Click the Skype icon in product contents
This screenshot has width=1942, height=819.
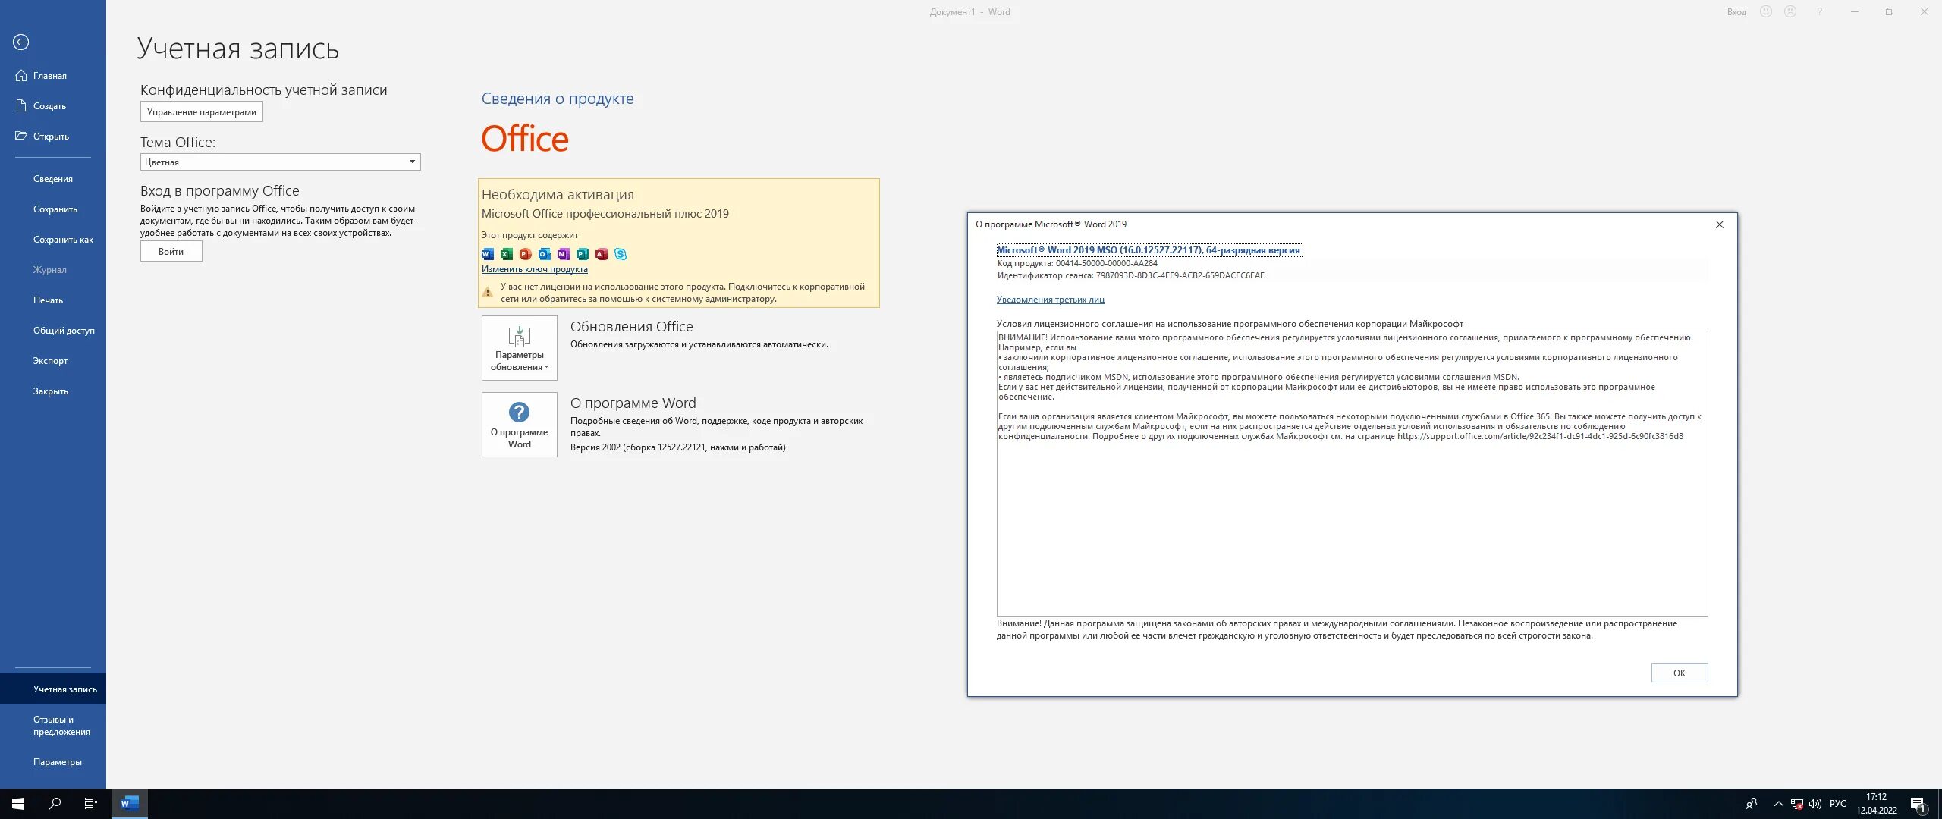click(621, 254)
